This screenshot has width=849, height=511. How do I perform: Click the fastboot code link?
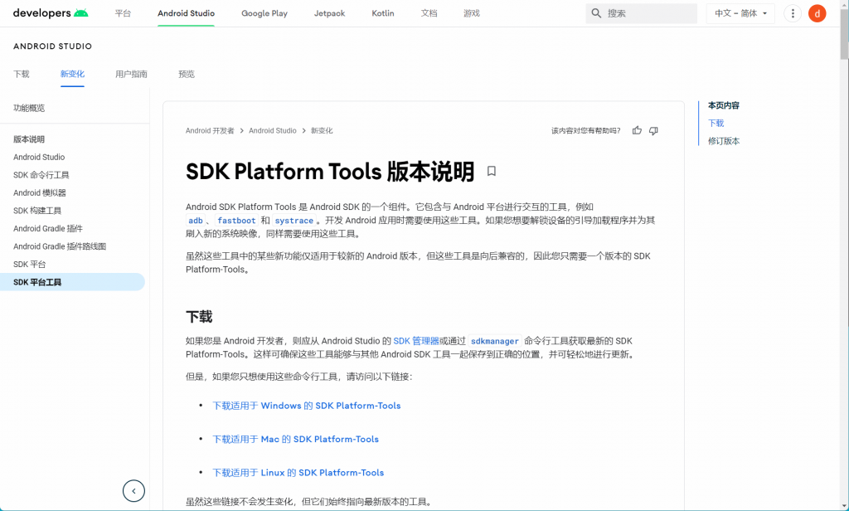[x=236, y=221]
